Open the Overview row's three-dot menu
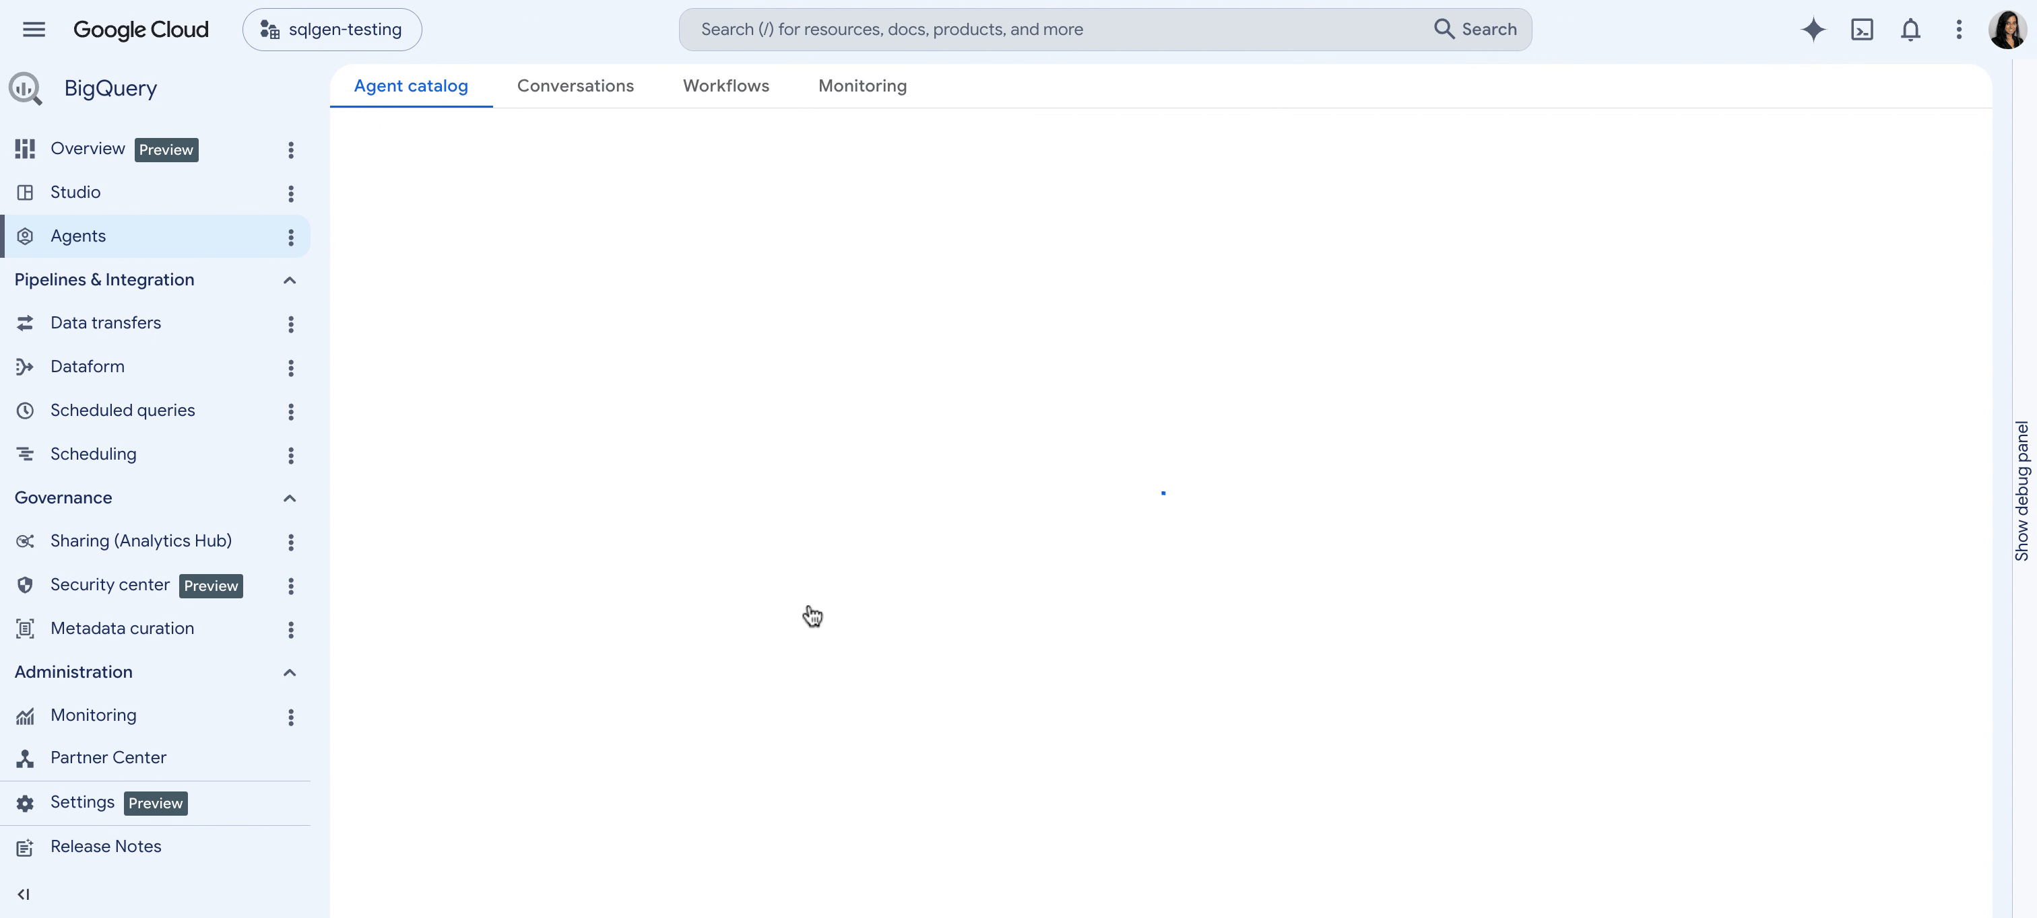The image size is (2037, 918). (290, 149)
